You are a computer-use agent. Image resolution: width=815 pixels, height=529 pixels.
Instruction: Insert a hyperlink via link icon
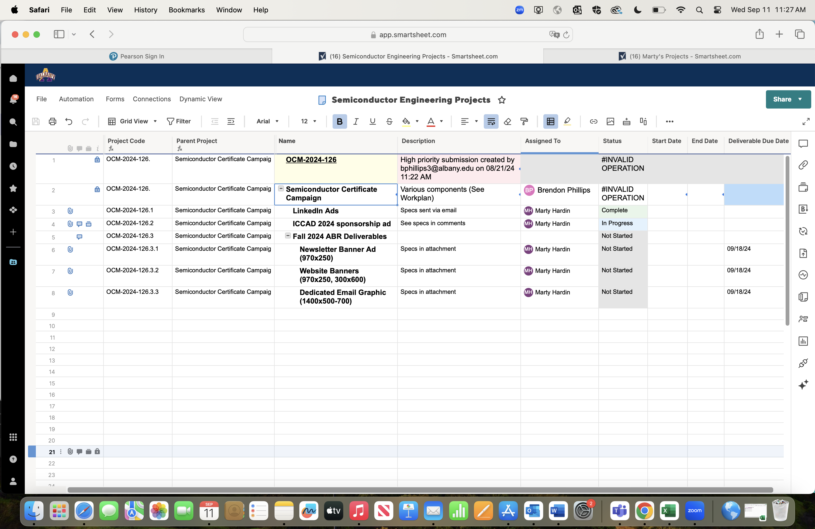[594, 121]
